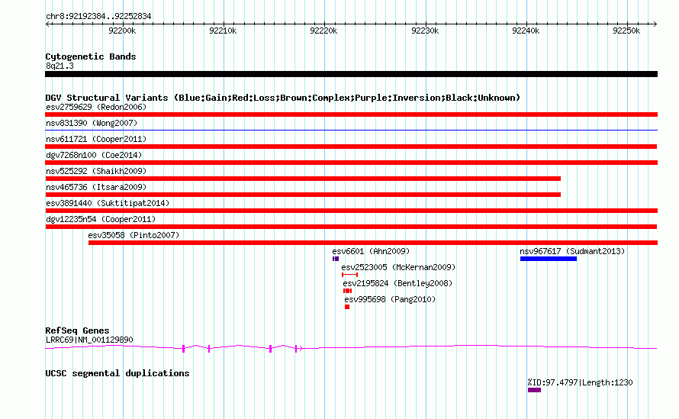Click the LRRC69 gene line
Screen dimensions: 679x419
351,347
